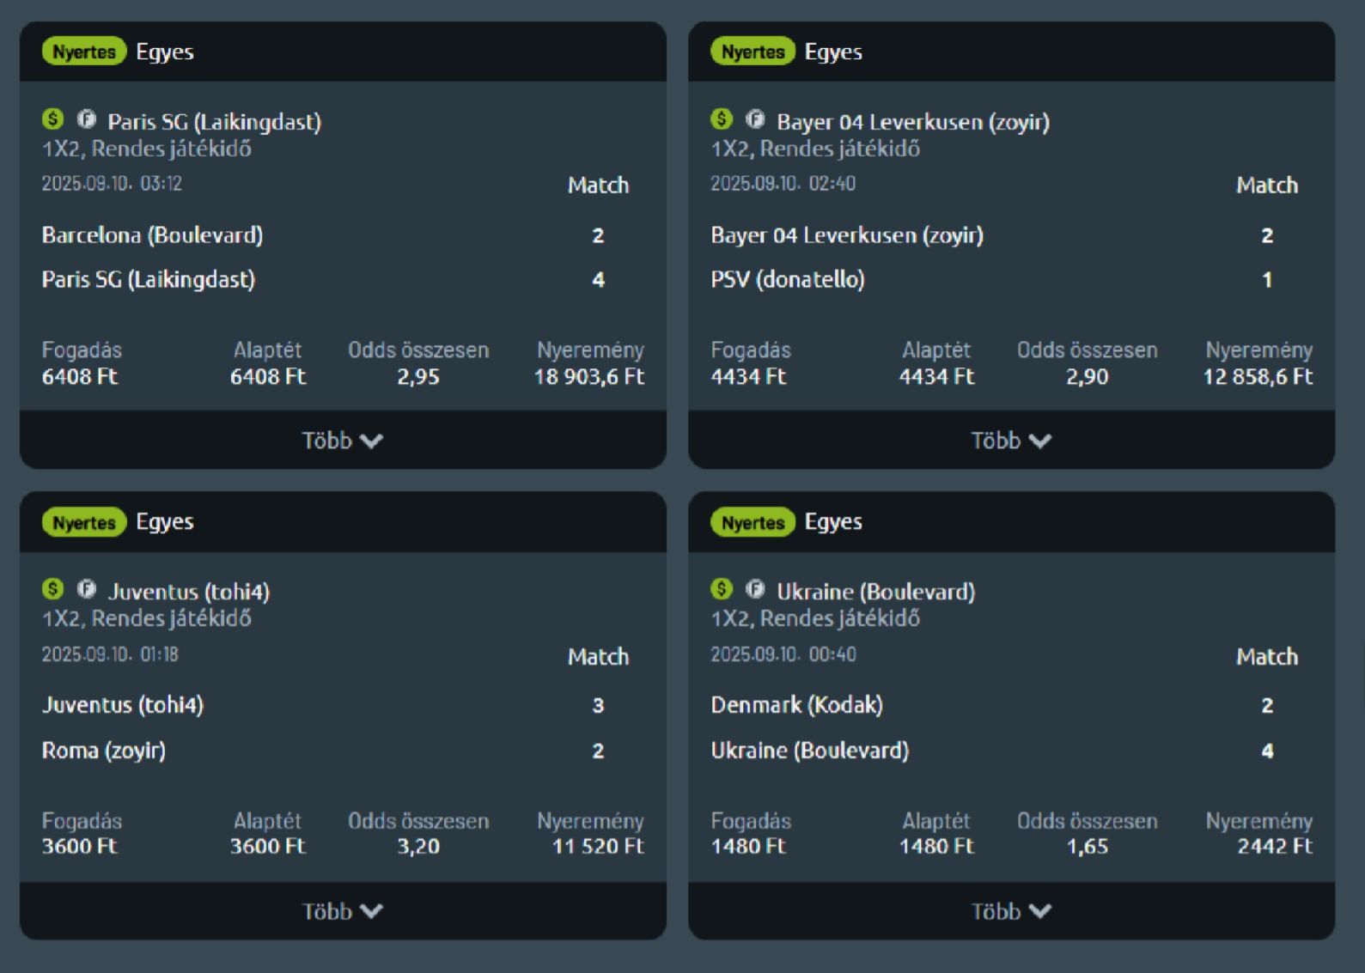Viewport: 1365px width, 973px height.
Task: Expand Több on the Juventus vs Roma bet
Action: pyautogui.click(x=342, y=911)
